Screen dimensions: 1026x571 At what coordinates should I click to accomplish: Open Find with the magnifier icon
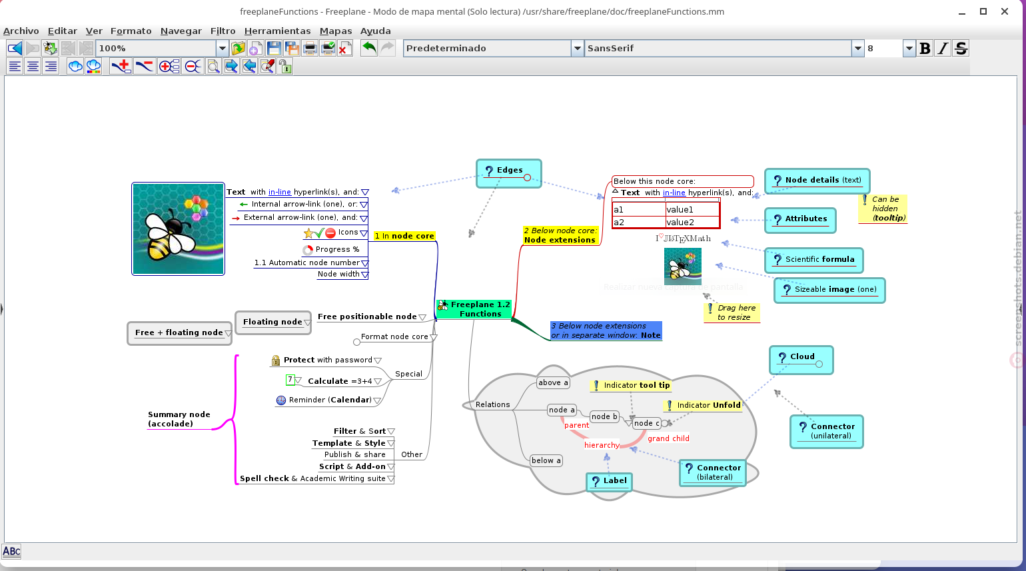(x=213, y=66)
